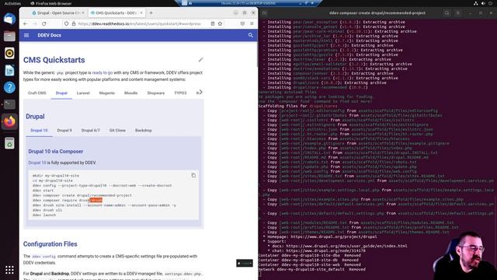Screen dimensions: 497x280
Task: Click the site security lock icon
Action: pos(74,24)
